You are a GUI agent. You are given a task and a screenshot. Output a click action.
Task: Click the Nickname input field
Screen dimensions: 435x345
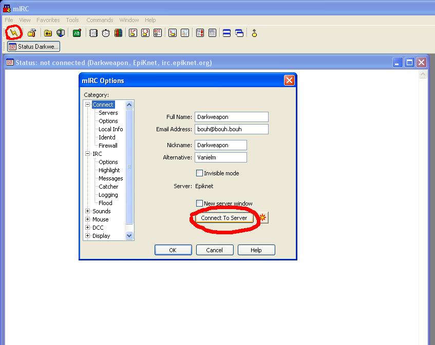tap(220, 145)
